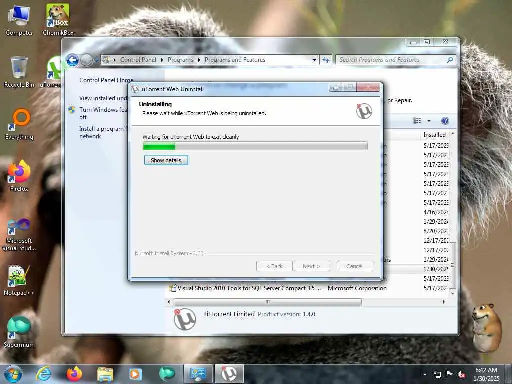Click forward navigation arrow in Control Panel
The image size is (512, 384).
click(x=86, y=60)
